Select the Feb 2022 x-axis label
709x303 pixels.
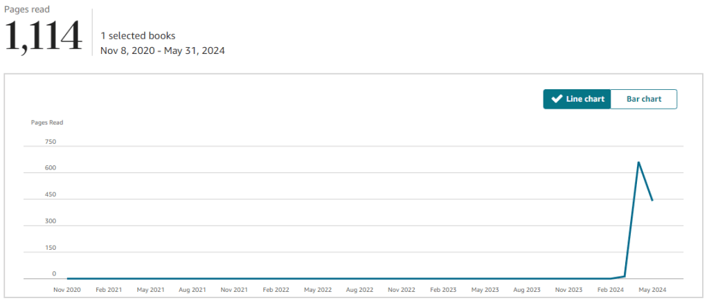click(276, 290)
